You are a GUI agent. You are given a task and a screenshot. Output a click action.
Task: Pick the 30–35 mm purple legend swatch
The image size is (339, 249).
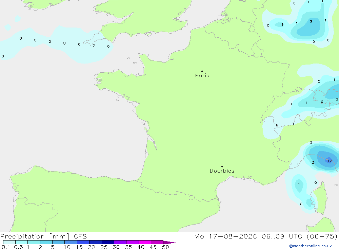120,242
